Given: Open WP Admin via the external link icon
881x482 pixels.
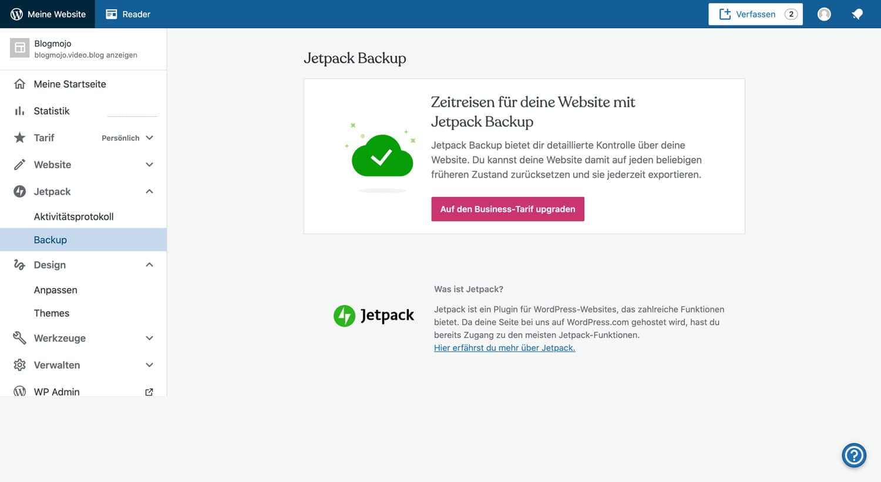Looking at the screenshot, I should click(x=149, y=392).
